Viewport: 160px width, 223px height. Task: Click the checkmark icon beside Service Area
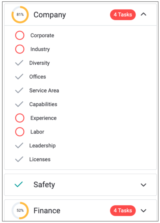(19, 90)
